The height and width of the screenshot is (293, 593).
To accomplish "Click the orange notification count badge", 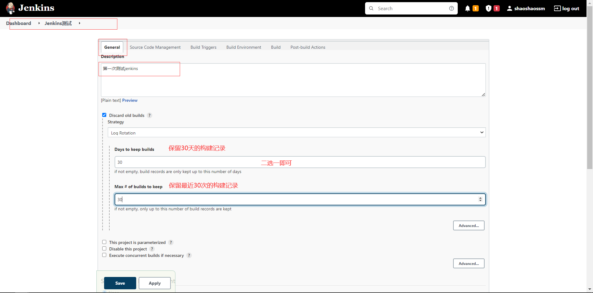I will coord(476,8).
